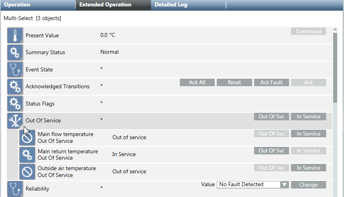Click the stethoscope icon beside Event State
Screen dimensions: 344x197
pyautogui.click(x=15, y=69)
